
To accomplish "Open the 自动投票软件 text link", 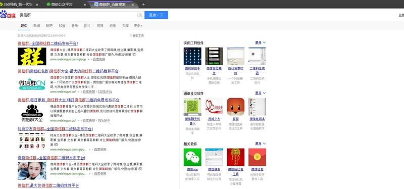I will [235, 71].
